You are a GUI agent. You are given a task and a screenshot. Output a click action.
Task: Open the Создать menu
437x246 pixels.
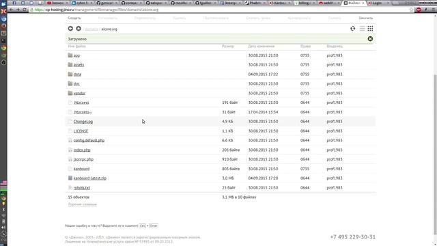(x=74, y=18)
